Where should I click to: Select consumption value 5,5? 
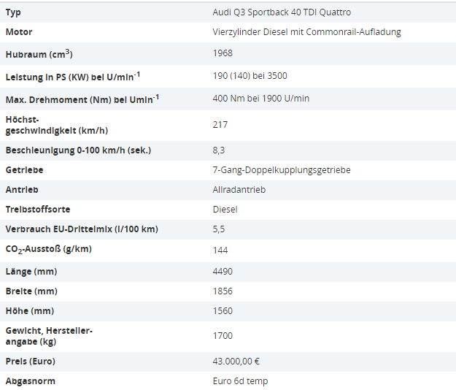click(x=219, y=229)
